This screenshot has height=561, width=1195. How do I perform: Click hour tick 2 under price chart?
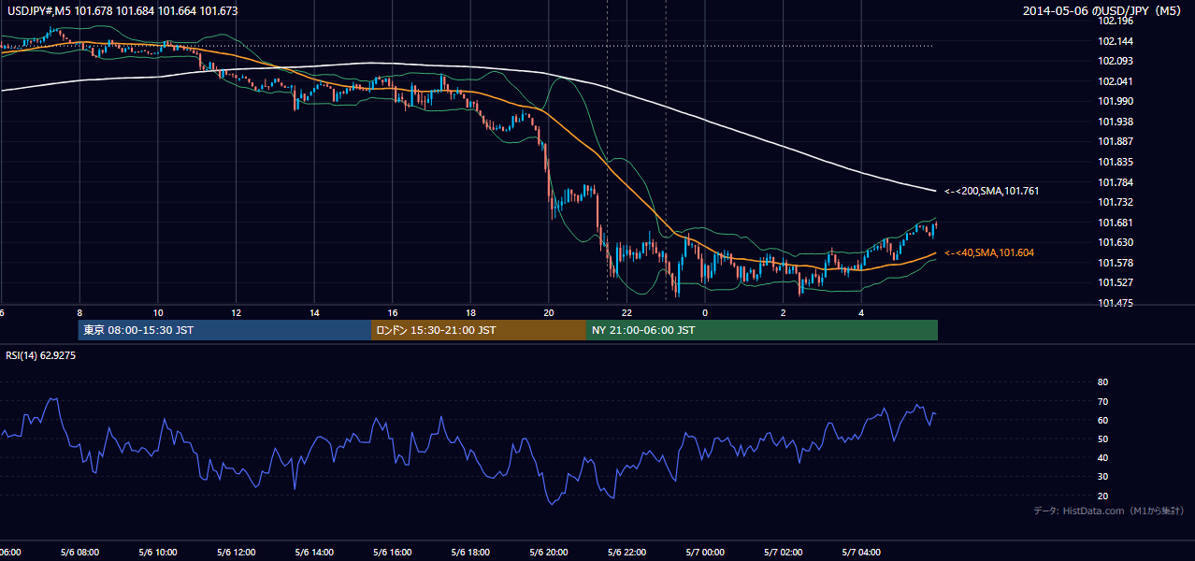pos(784,312)
